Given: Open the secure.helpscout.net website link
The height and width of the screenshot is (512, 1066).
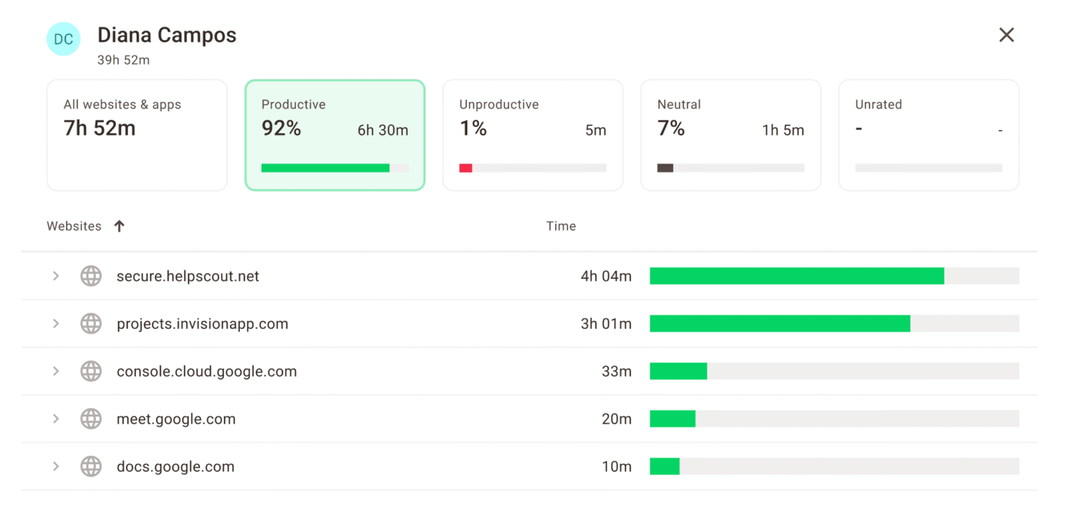Looking at the screenshot, I should (x=187, y=276).
